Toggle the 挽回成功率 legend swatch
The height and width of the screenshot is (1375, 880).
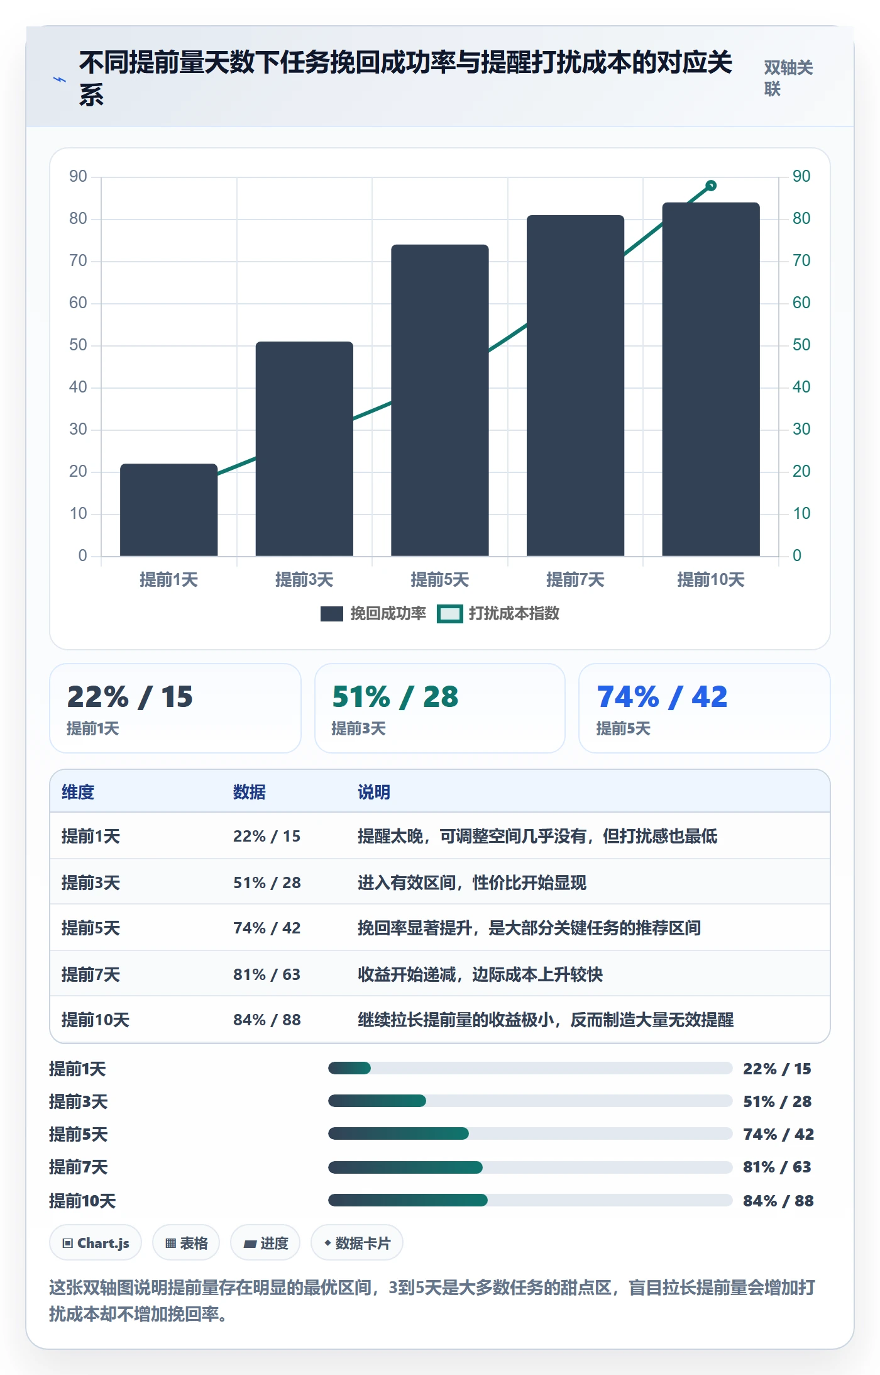pyautogui.click(x=331, y=613)
